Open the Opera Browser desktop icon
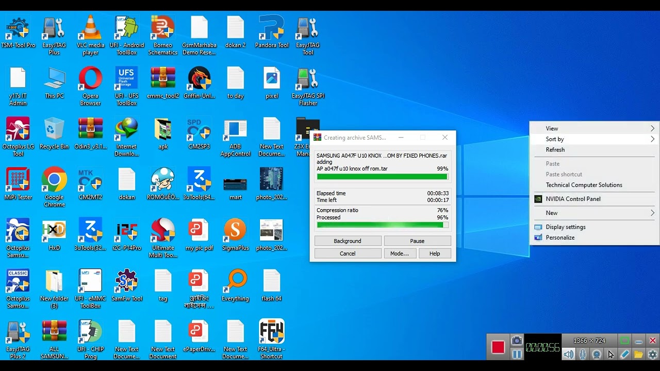660x371 pixels. click(x=90, y=86)
